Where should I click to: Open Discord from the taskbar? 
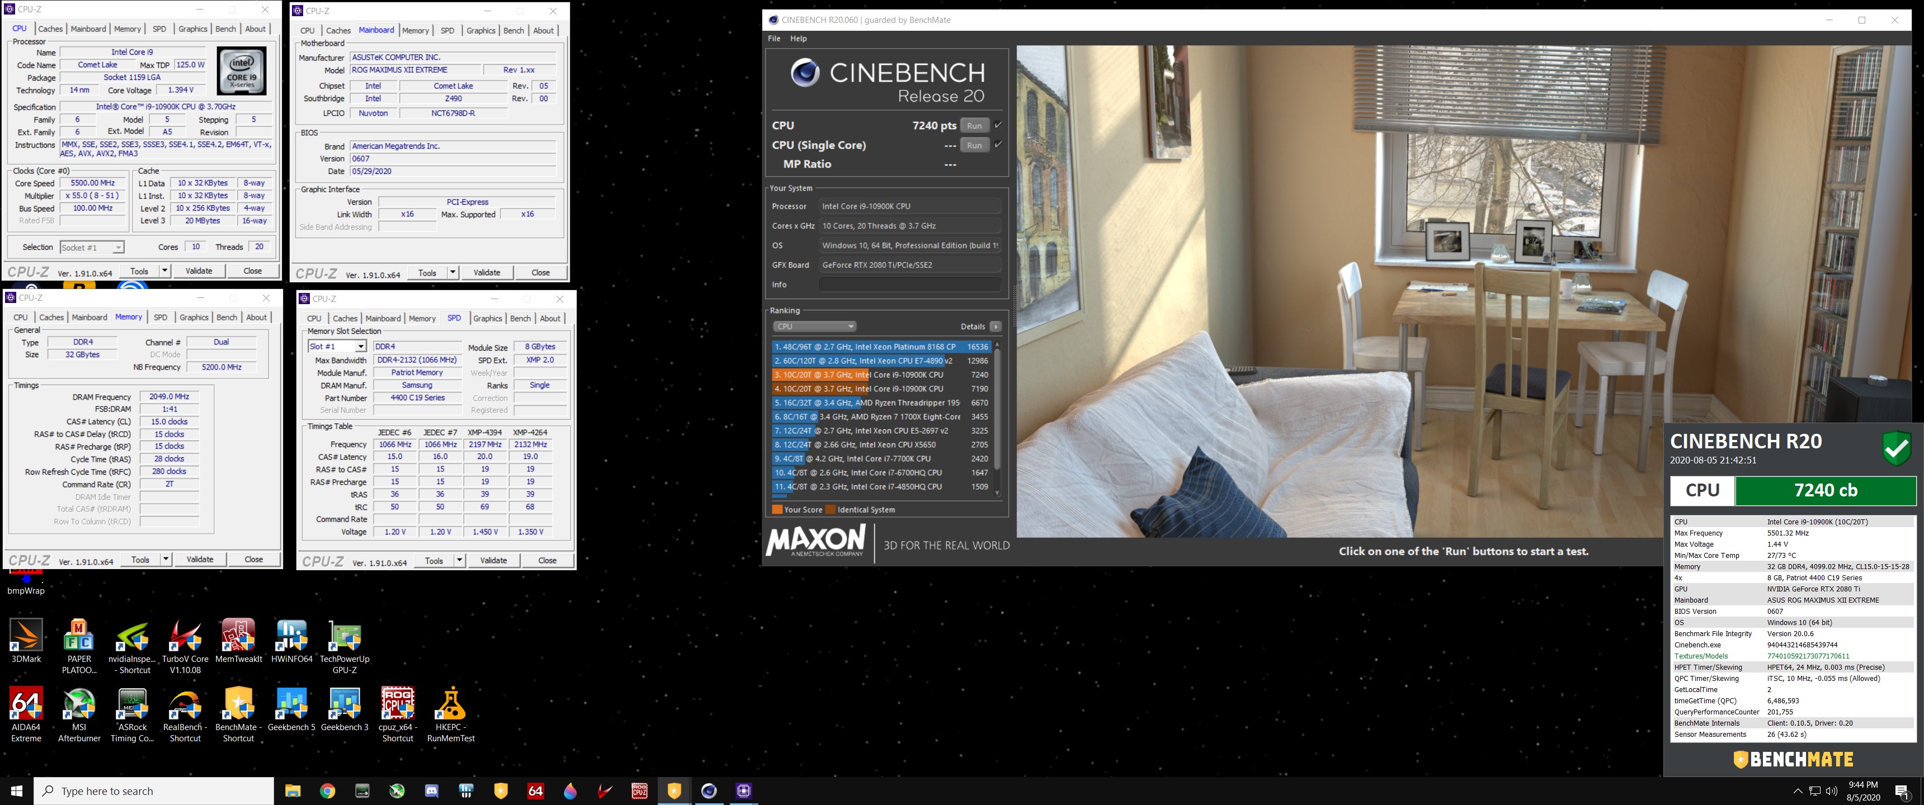pyautogui.click(x=432, y=791)
